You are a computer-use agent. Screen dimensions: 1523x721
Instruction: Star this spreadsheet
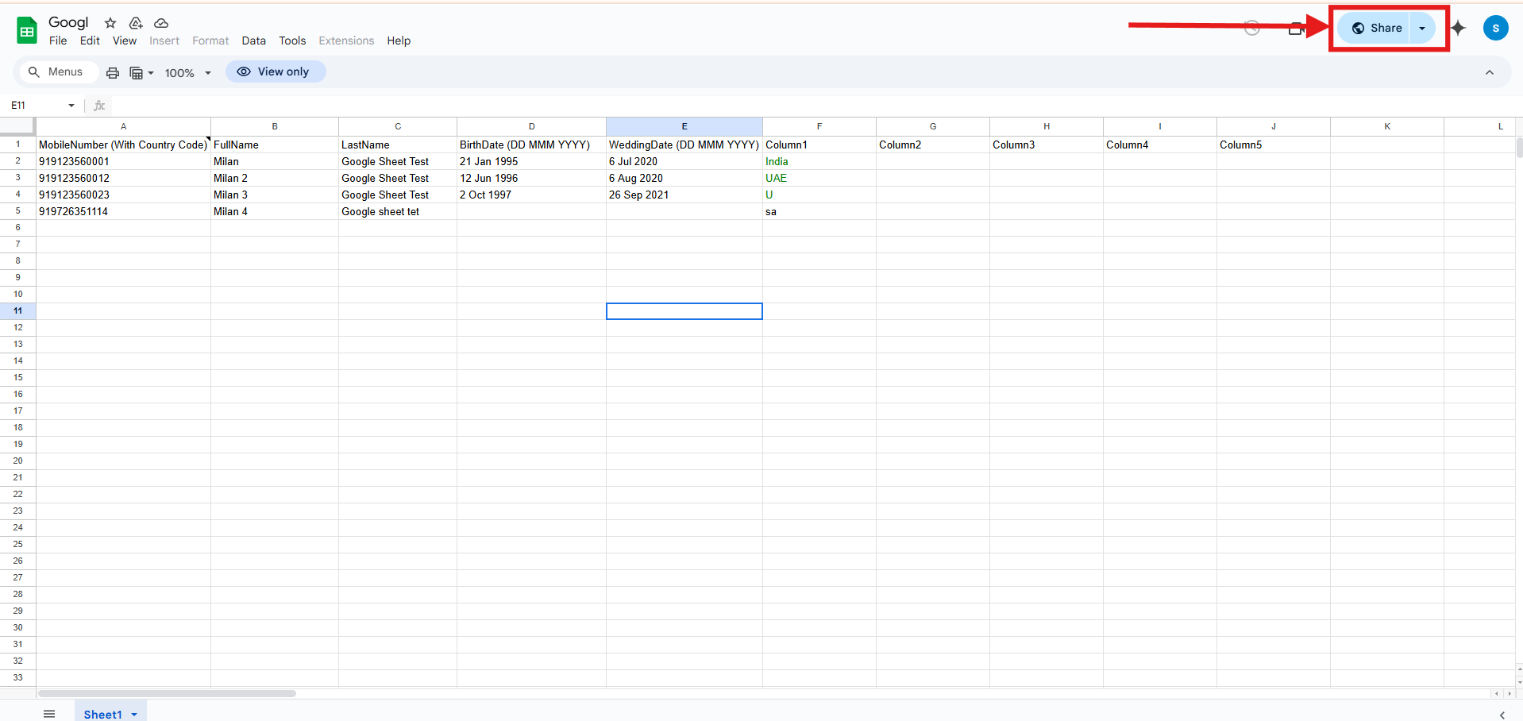110,23
